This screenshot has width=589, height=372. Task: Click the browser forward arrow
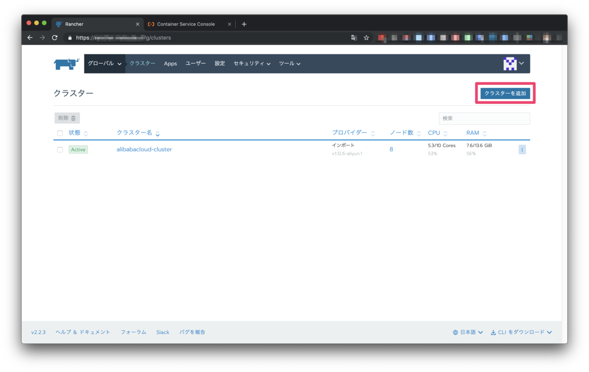[x=42, y=38]
